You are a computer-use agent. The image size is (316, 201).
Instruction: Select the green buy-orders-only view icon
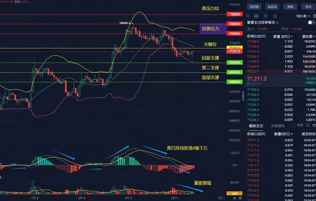266,16
